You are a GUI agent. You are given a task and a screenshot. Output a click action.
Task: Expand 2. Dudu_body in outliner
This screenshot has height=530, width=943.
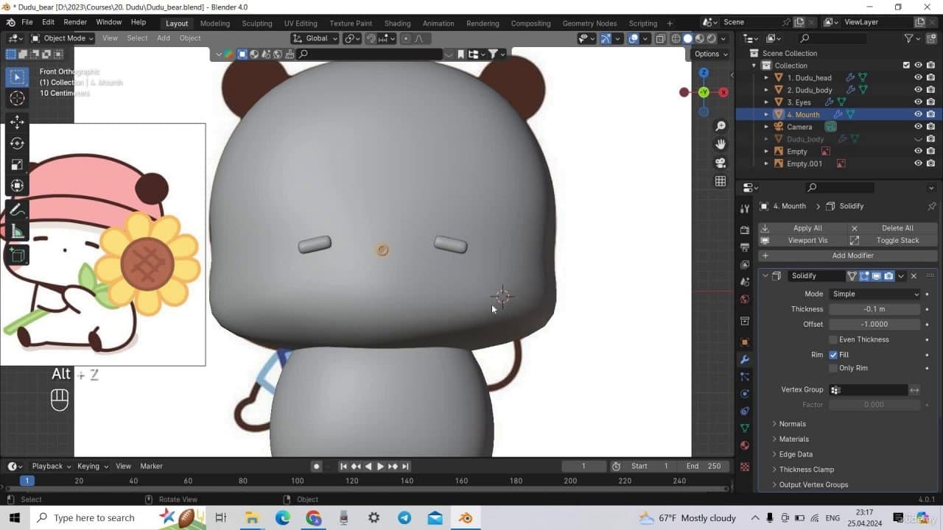[x=766, y=90]
